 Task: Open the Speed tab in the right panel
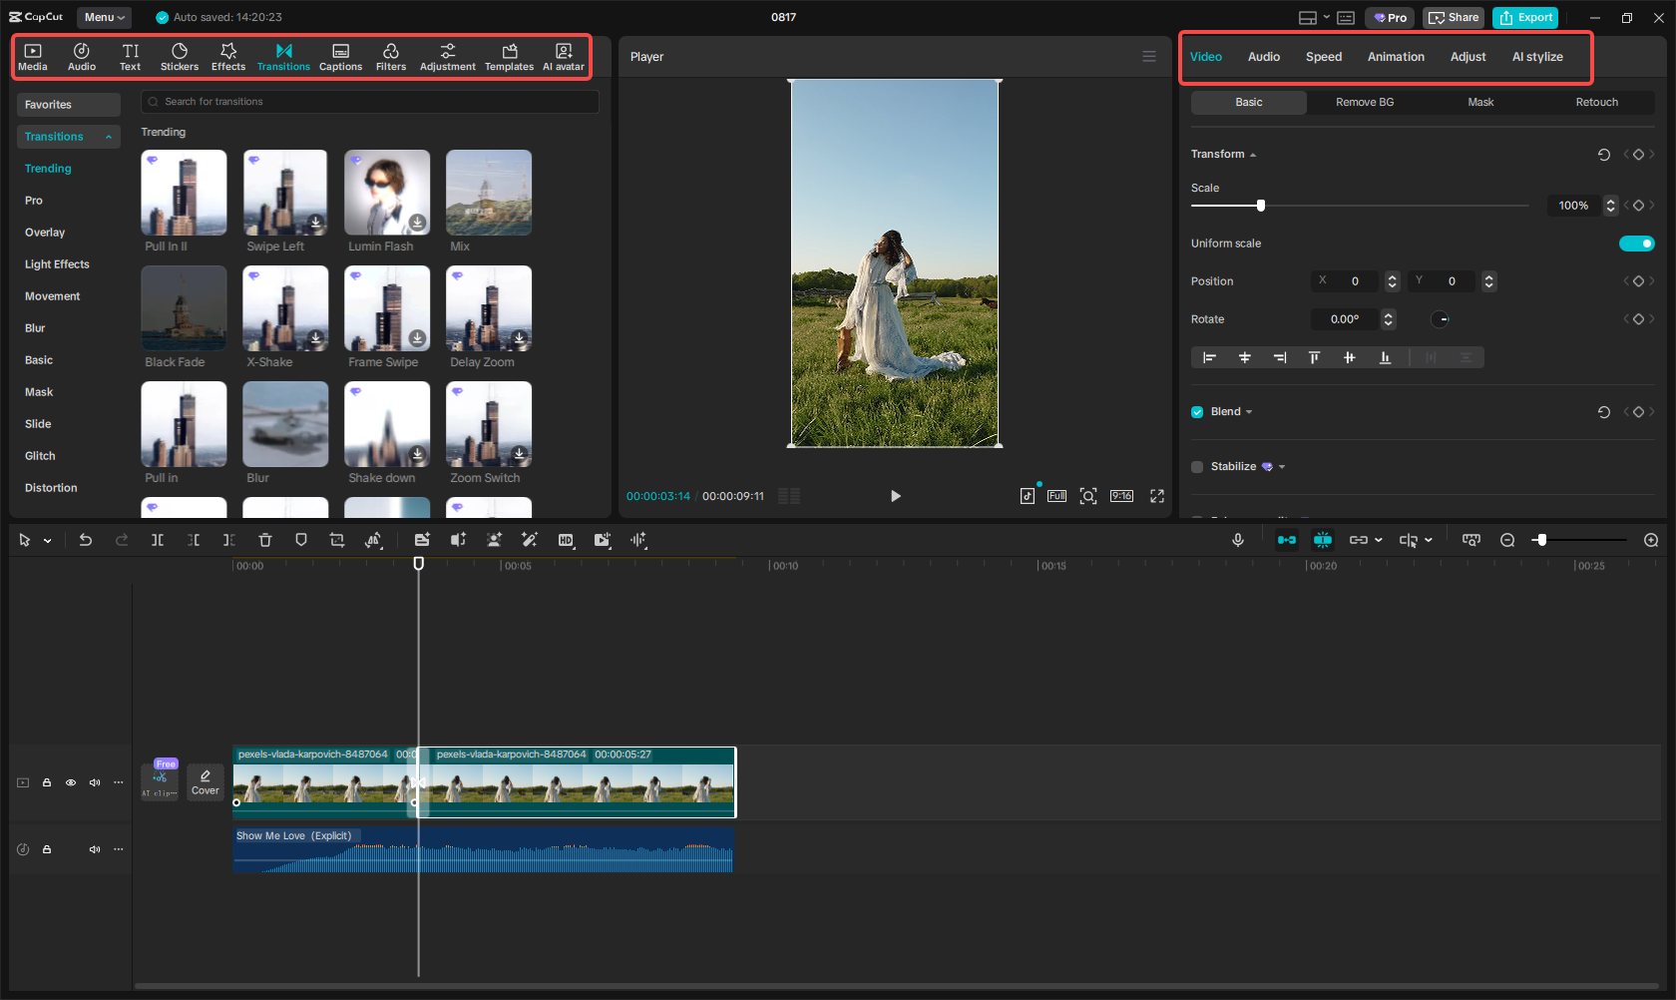pyautogui.click(x=1324, y=57)
